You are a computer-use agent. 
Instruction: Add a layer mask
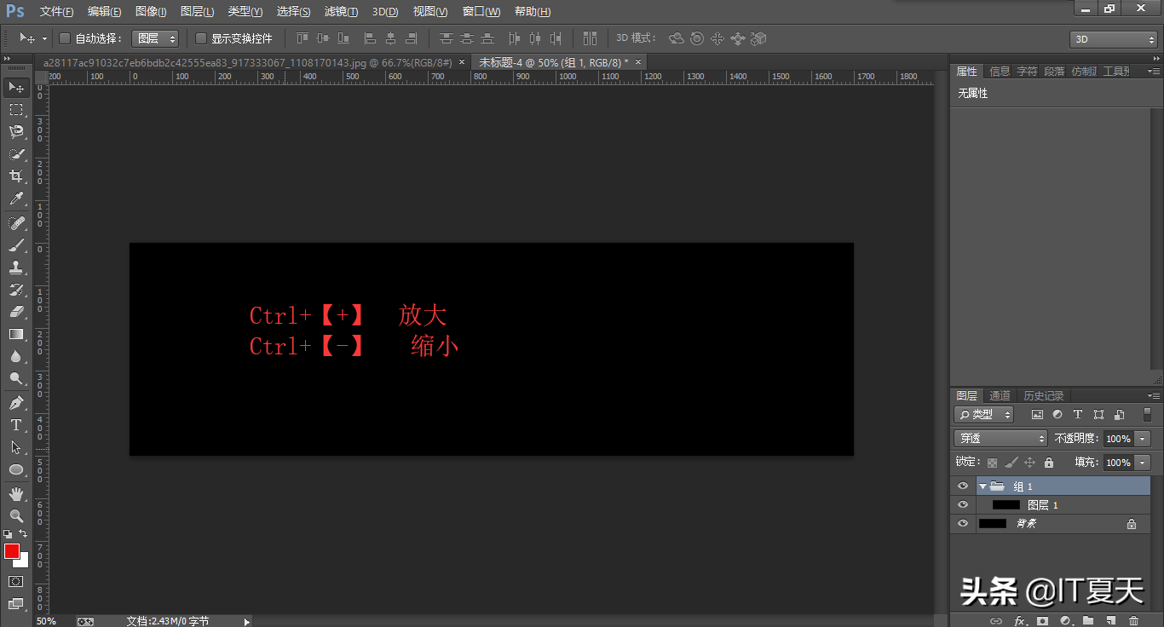pos(1042,621)
